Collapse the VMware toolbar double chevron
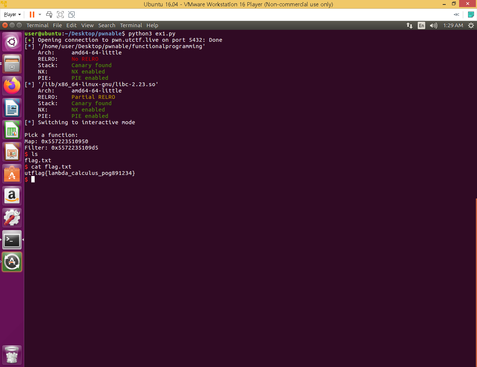Image resolution: width=477 pixels, height=367 pixels. pyautogui.click(x=456, y=15)
